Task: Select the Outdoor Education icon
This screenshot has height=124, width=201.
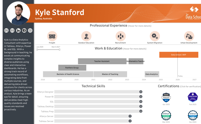Action: coord(86,36)
